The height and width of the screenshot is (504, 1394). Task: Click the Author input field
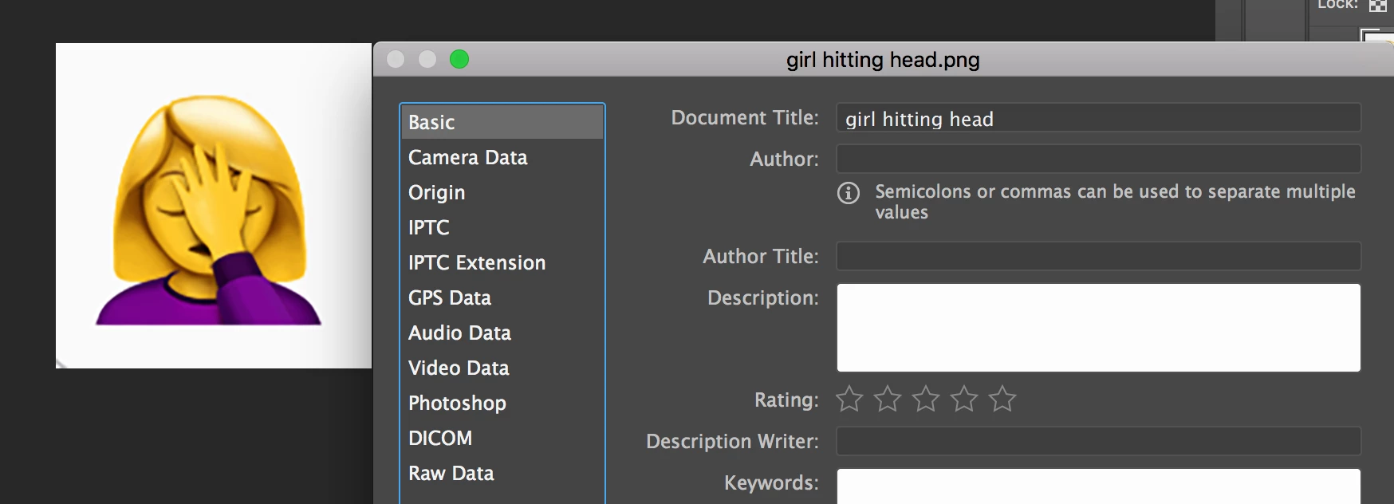tap(1098, 159)
